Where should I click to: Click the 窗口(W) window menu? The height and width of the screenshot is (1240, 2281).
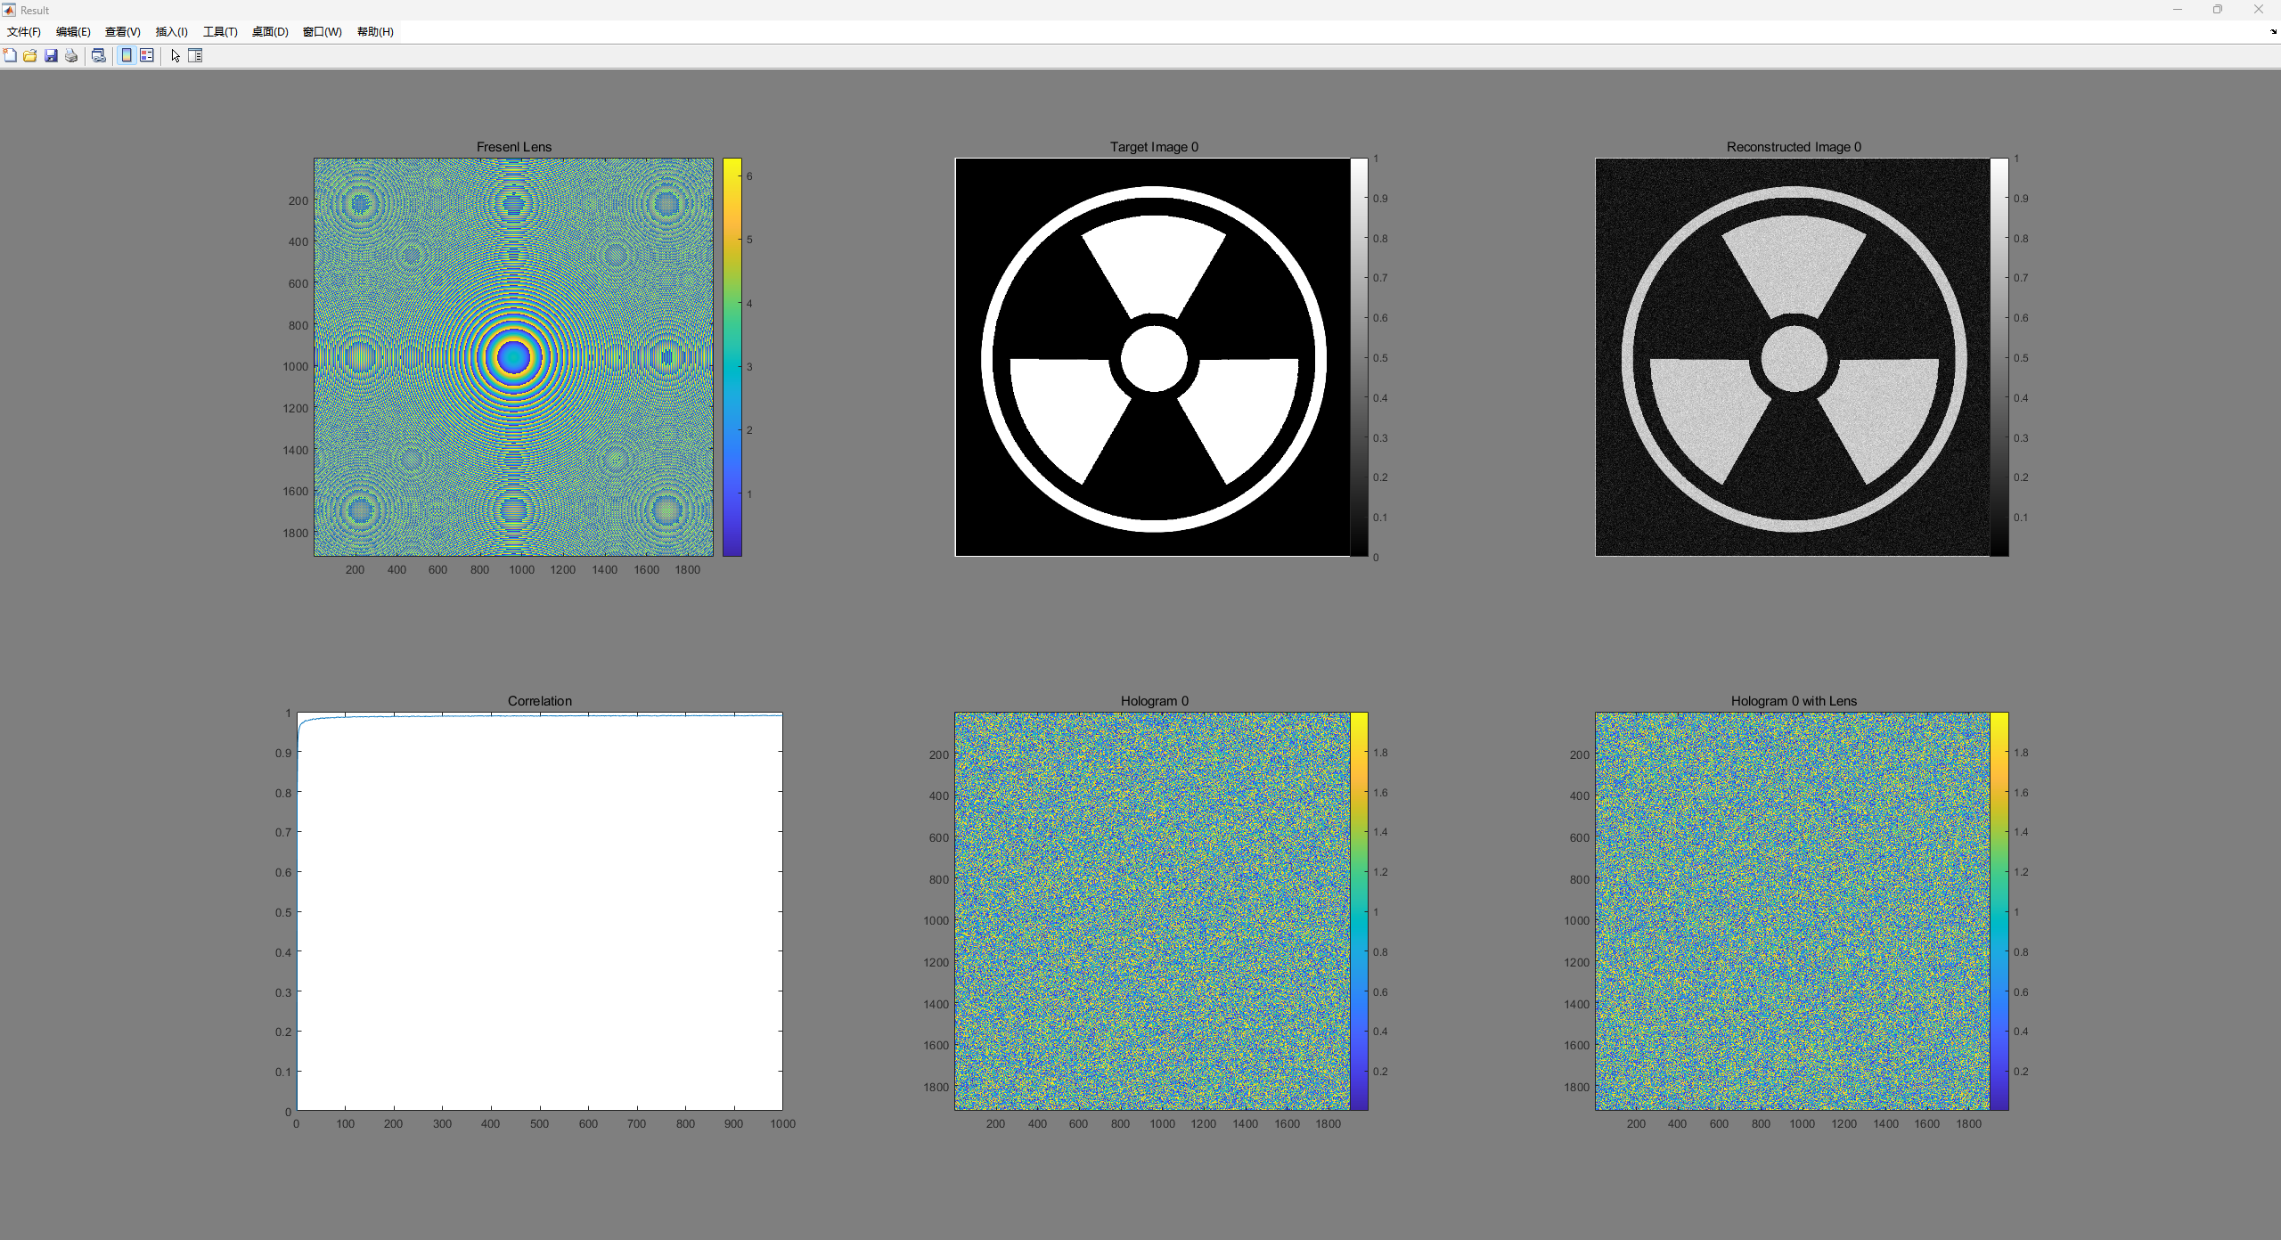[323, 31]
